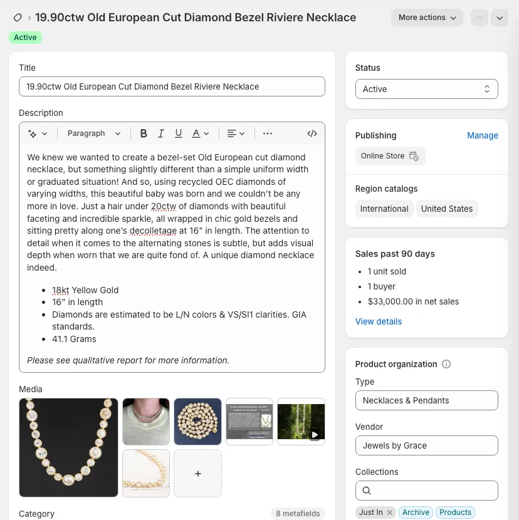Click the Collections search field
This screenshot has width=519, height=520.
[x=427, y=491]
